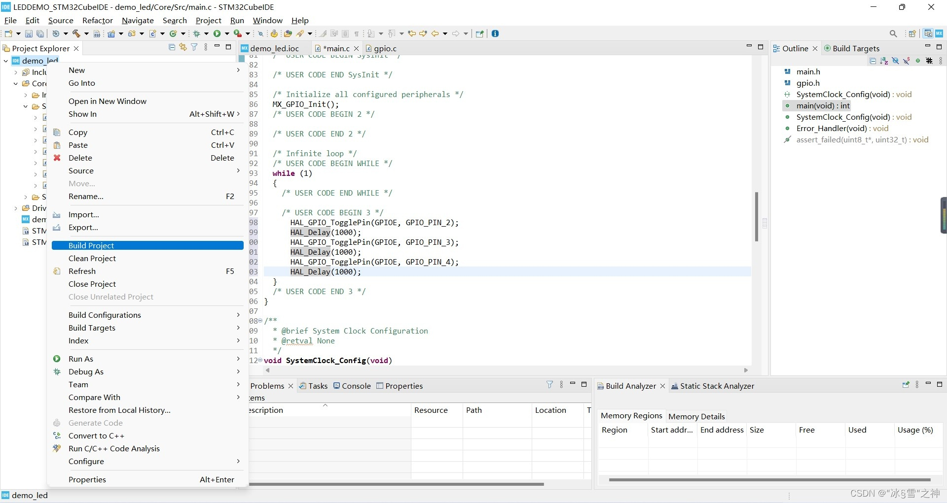Create a new project via the New toolbar icon
947x503 pixels.
tap(8, 34)
